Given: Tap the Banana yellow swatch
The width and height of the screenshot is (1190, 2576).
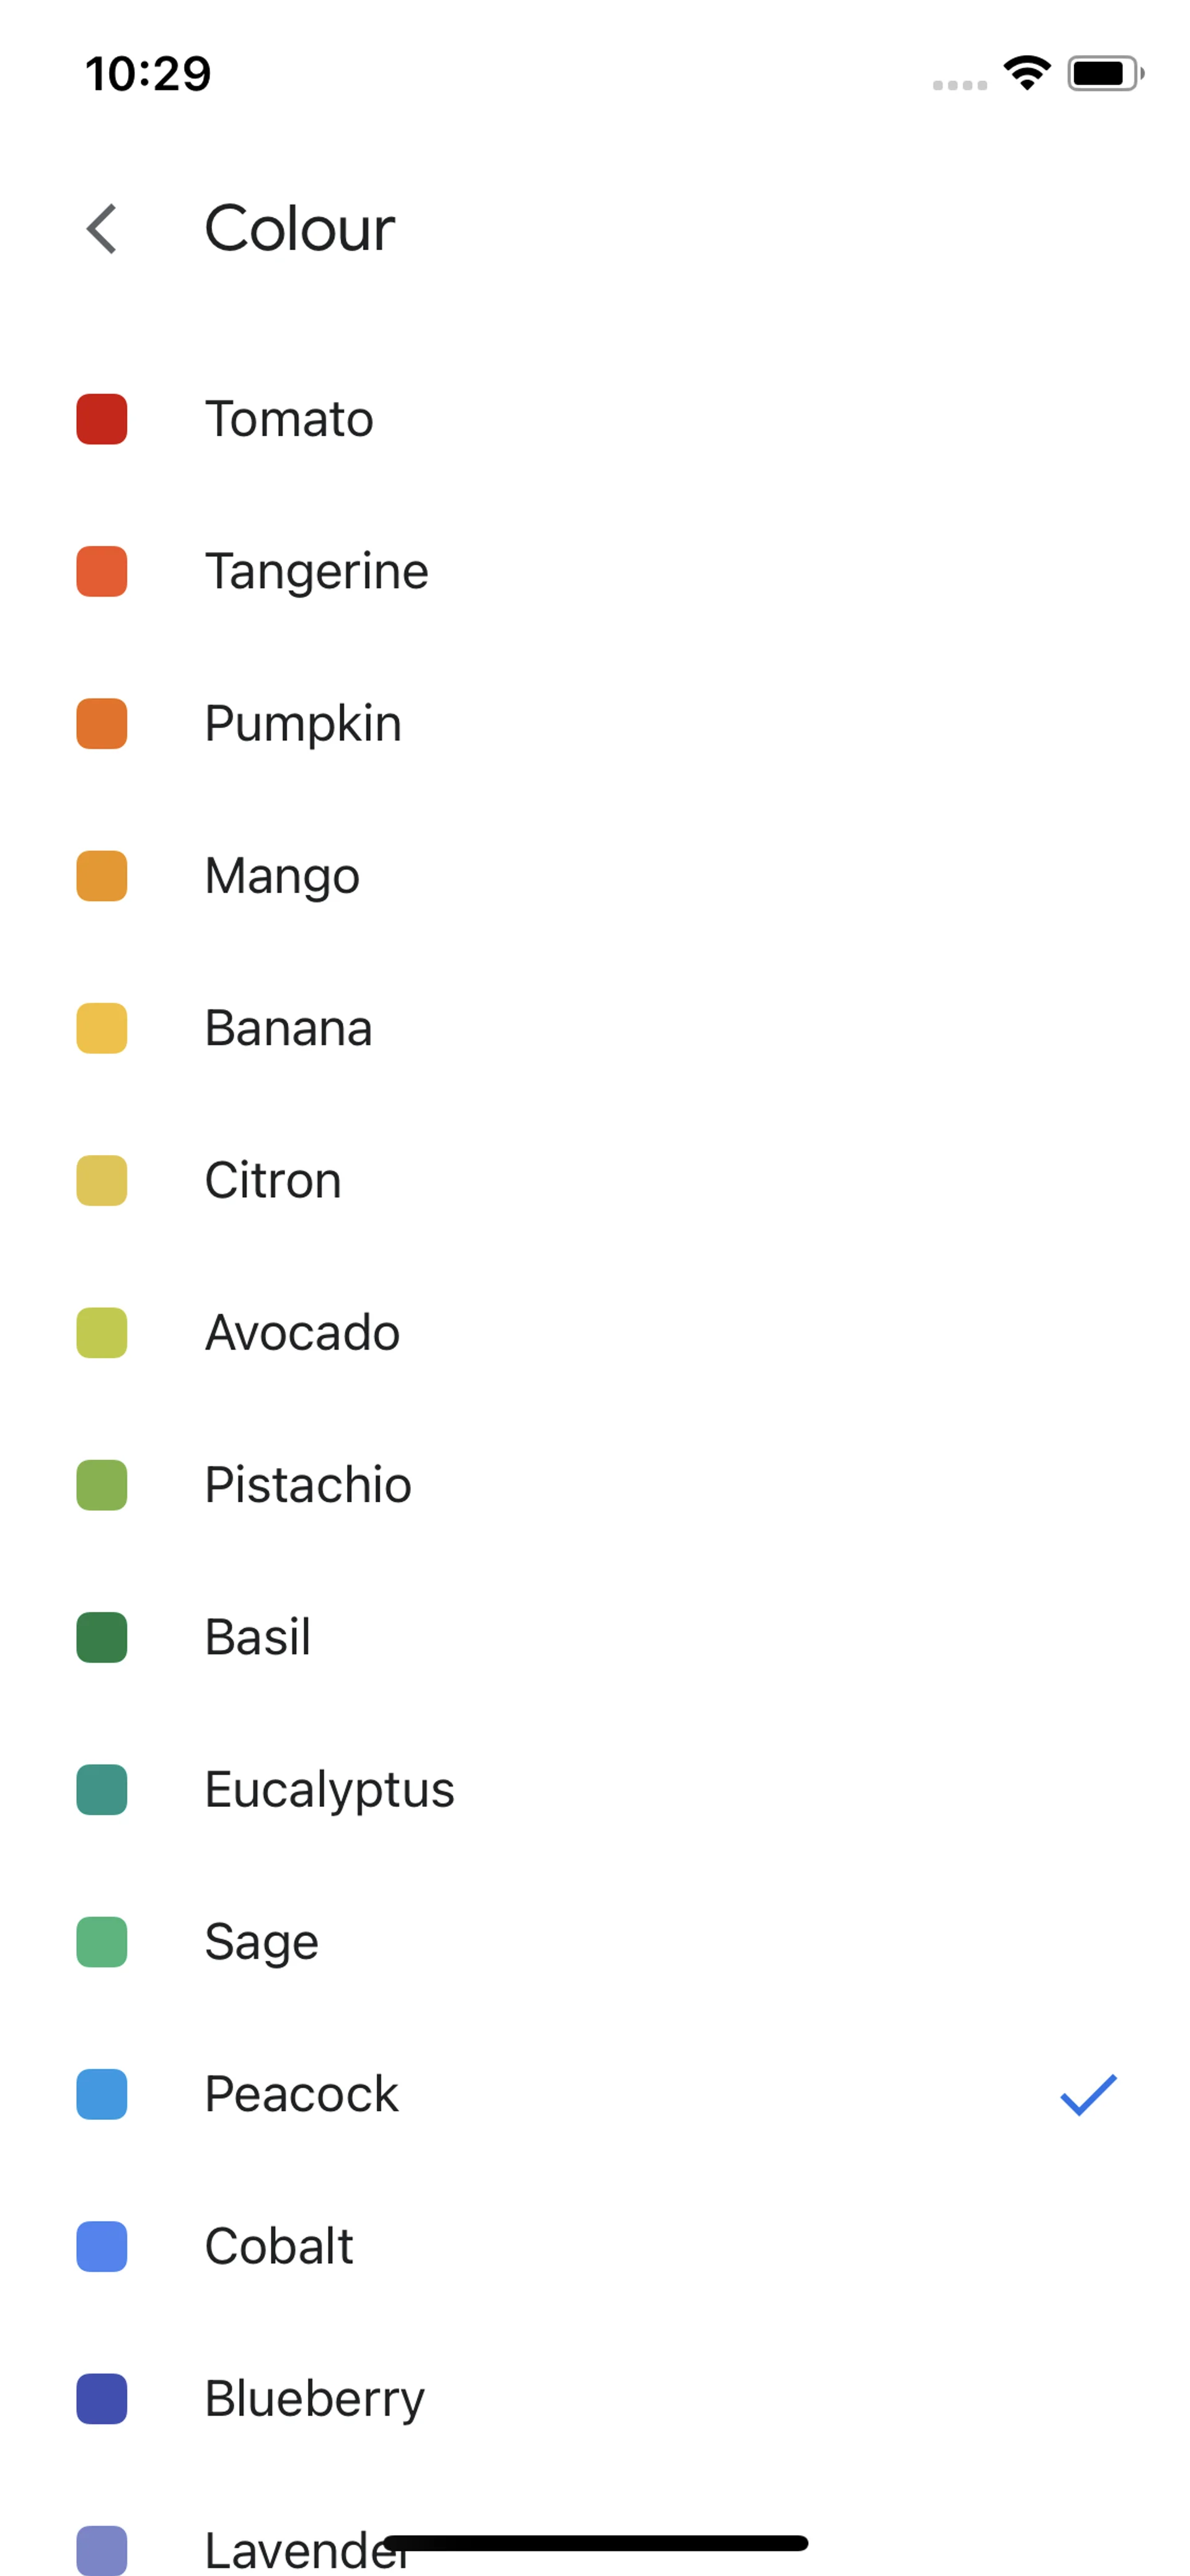Looking at the screenshot, I should (x=102, y=1028).
